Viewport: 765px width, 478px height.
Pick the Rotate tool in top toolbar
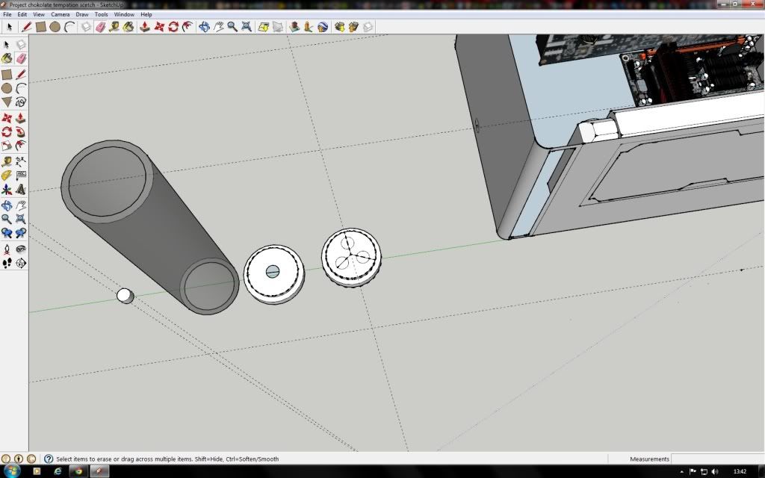173,27
